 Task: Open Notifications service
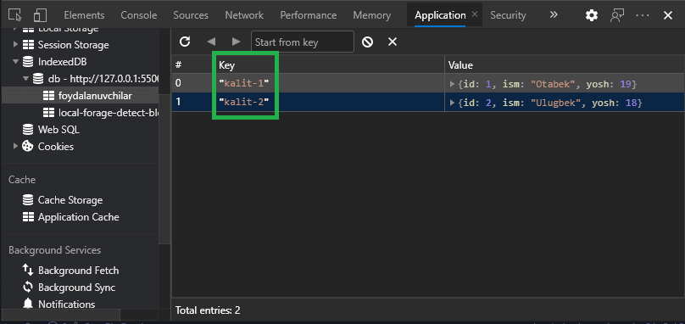point(66,304)
